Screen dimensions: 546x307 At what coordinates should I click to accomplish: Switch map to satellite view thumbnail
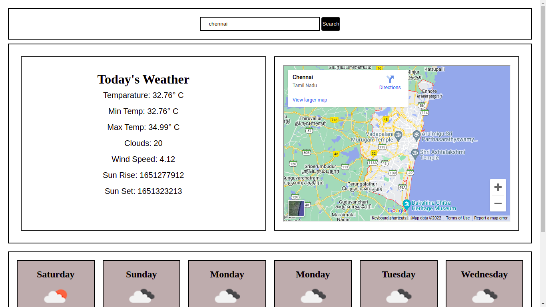point(296,208)
